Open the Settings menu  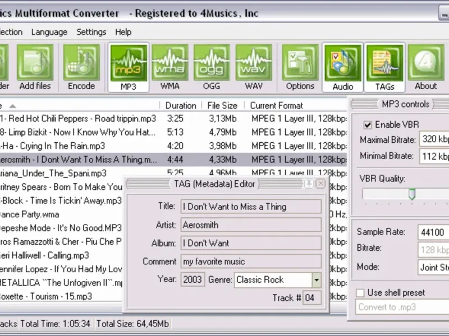coord(91,32)
